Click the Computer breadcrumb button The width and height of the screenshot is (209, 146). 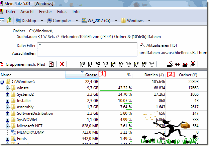point(59,21)
